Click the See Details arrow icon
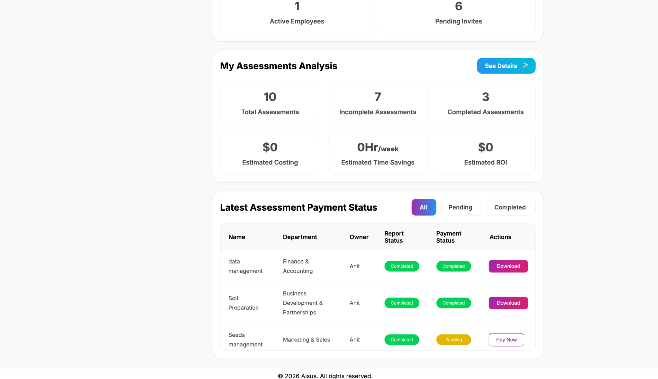 525,66
